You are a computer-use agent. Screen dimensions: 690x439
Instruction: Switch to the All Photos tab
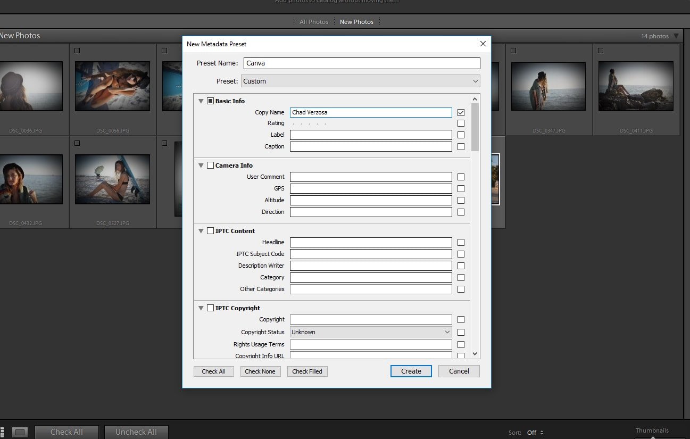pos(313,21)
